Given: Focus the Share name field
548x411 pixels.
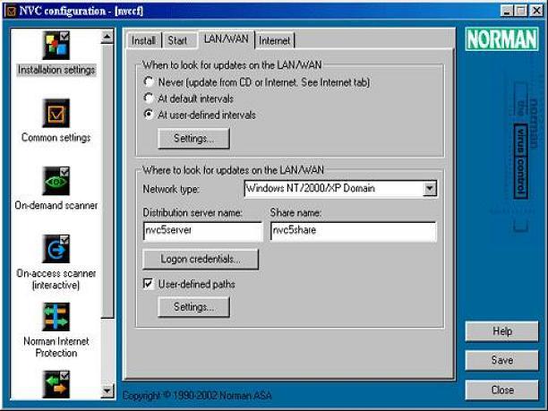Looking at the screenshot, I should pos(354,231).
